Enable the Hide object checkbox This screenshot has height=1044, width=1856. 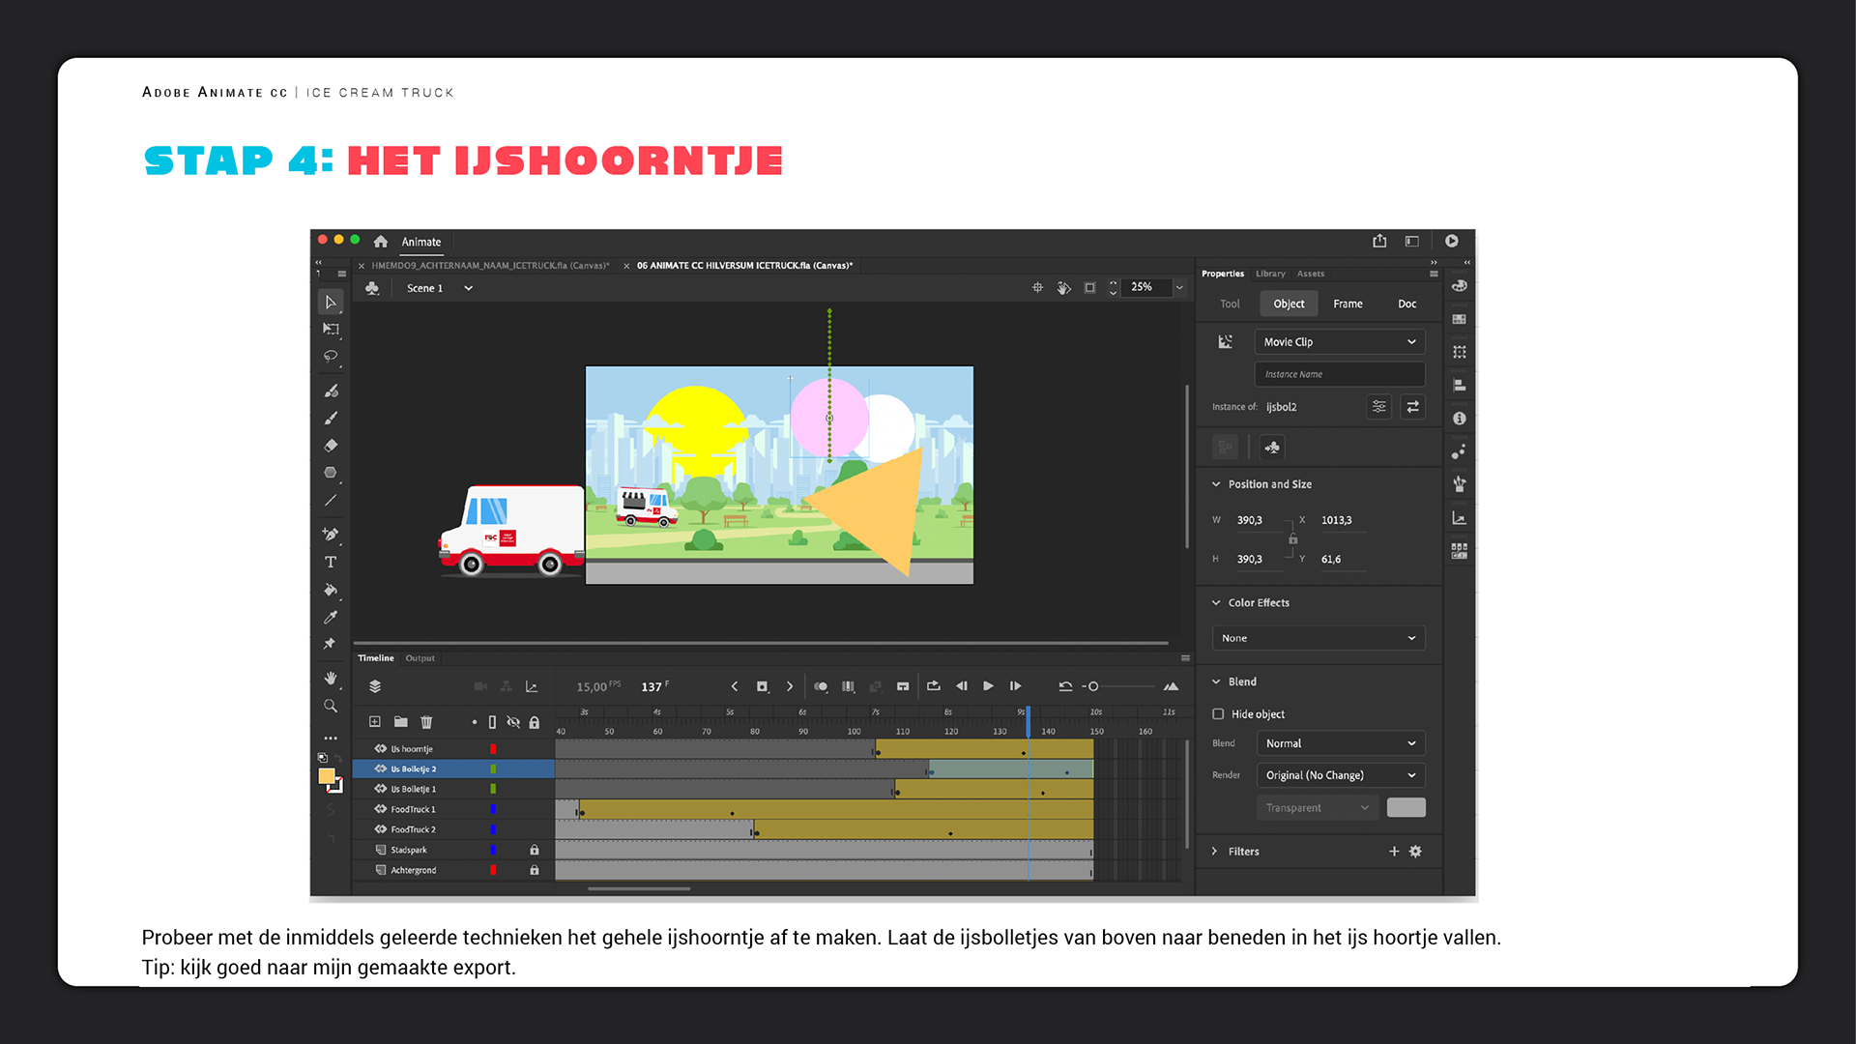coord(1218,714)
